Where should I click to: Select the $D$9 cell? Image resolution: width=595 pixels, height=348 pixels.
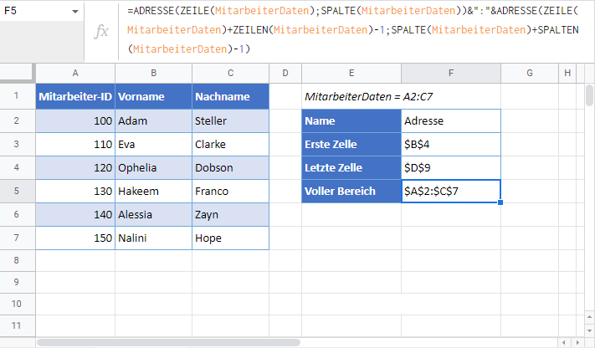pyautogui.click(x=451, y=168)
